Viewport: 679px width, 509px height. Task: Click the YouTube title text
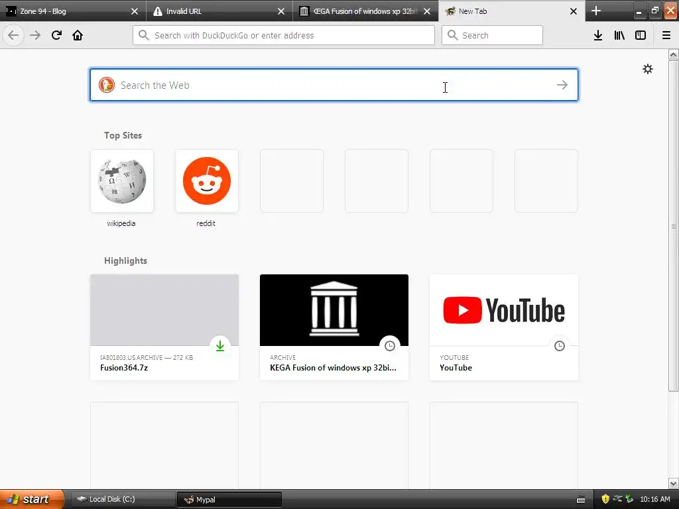456,367
